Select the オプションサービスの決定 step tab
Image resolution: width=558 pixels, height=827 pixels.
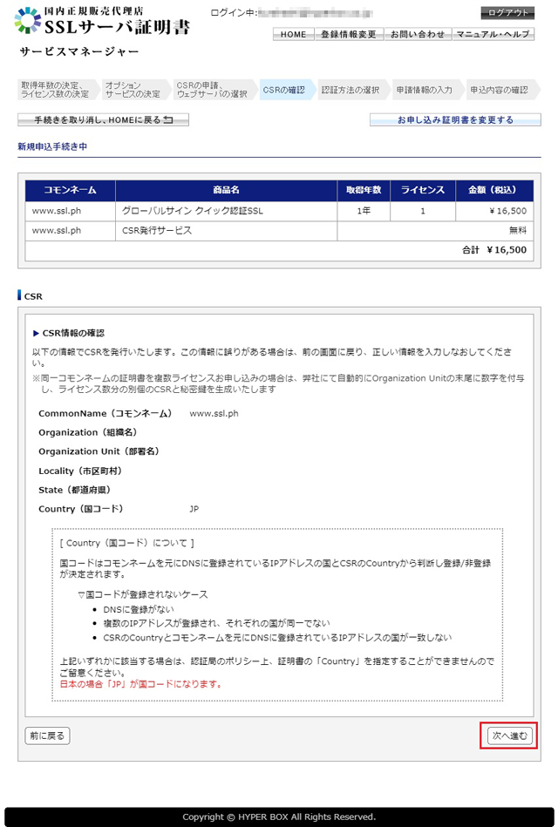[x=135, y=90]
